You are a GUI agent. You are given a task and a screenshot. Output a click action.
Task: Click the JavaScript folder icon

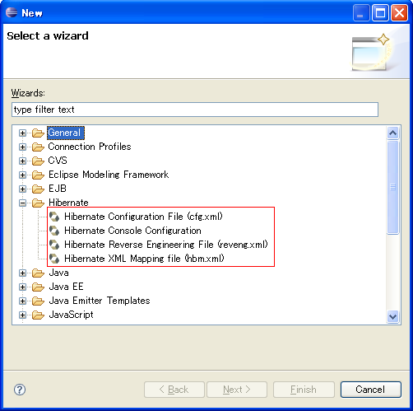point(38,315)
